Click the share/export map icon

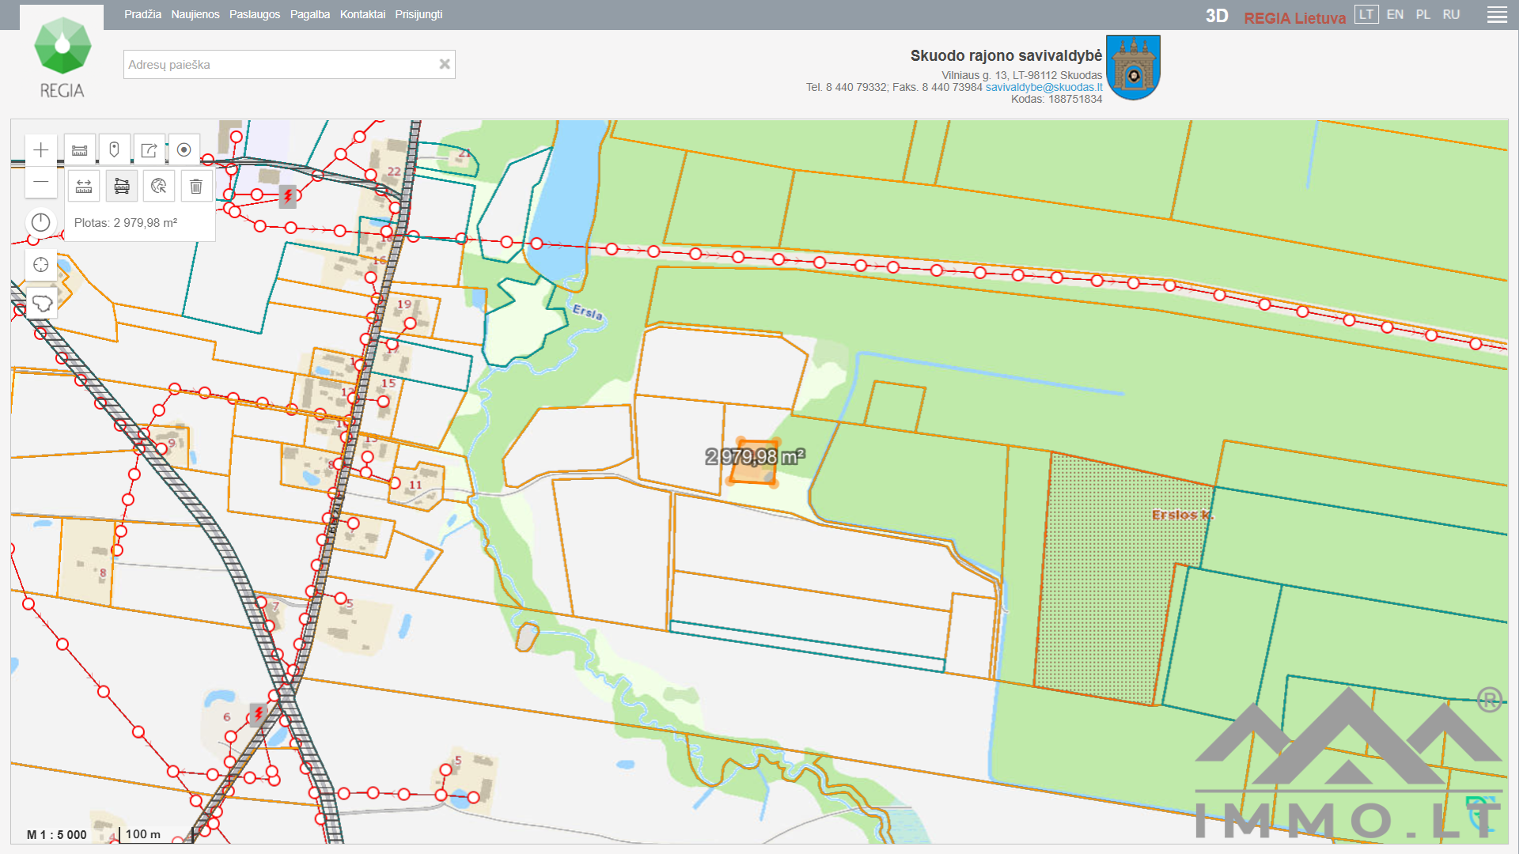[149, 150]
